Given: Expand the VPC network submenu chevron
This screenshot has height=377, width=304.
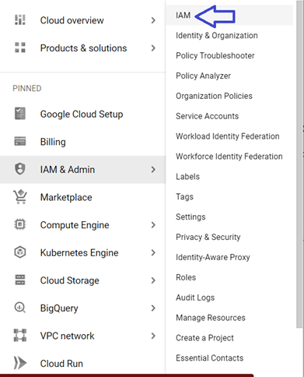Looking at the screenshot, I should 153,336.
